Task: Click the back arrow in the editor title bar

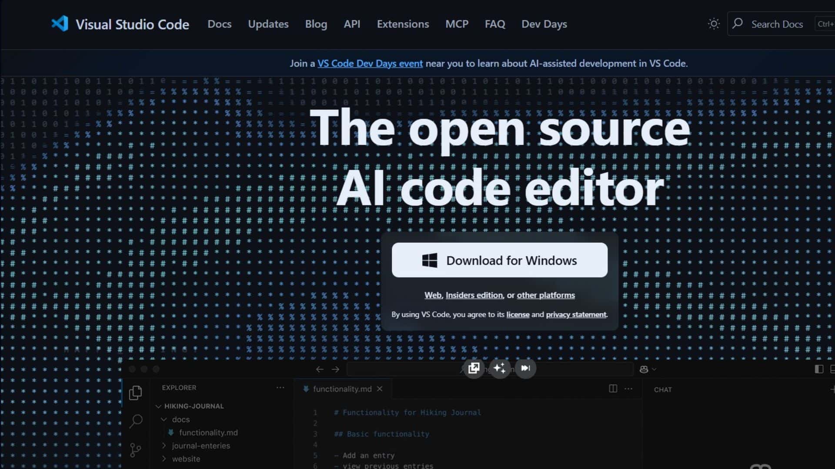Action: pos(320,369)
